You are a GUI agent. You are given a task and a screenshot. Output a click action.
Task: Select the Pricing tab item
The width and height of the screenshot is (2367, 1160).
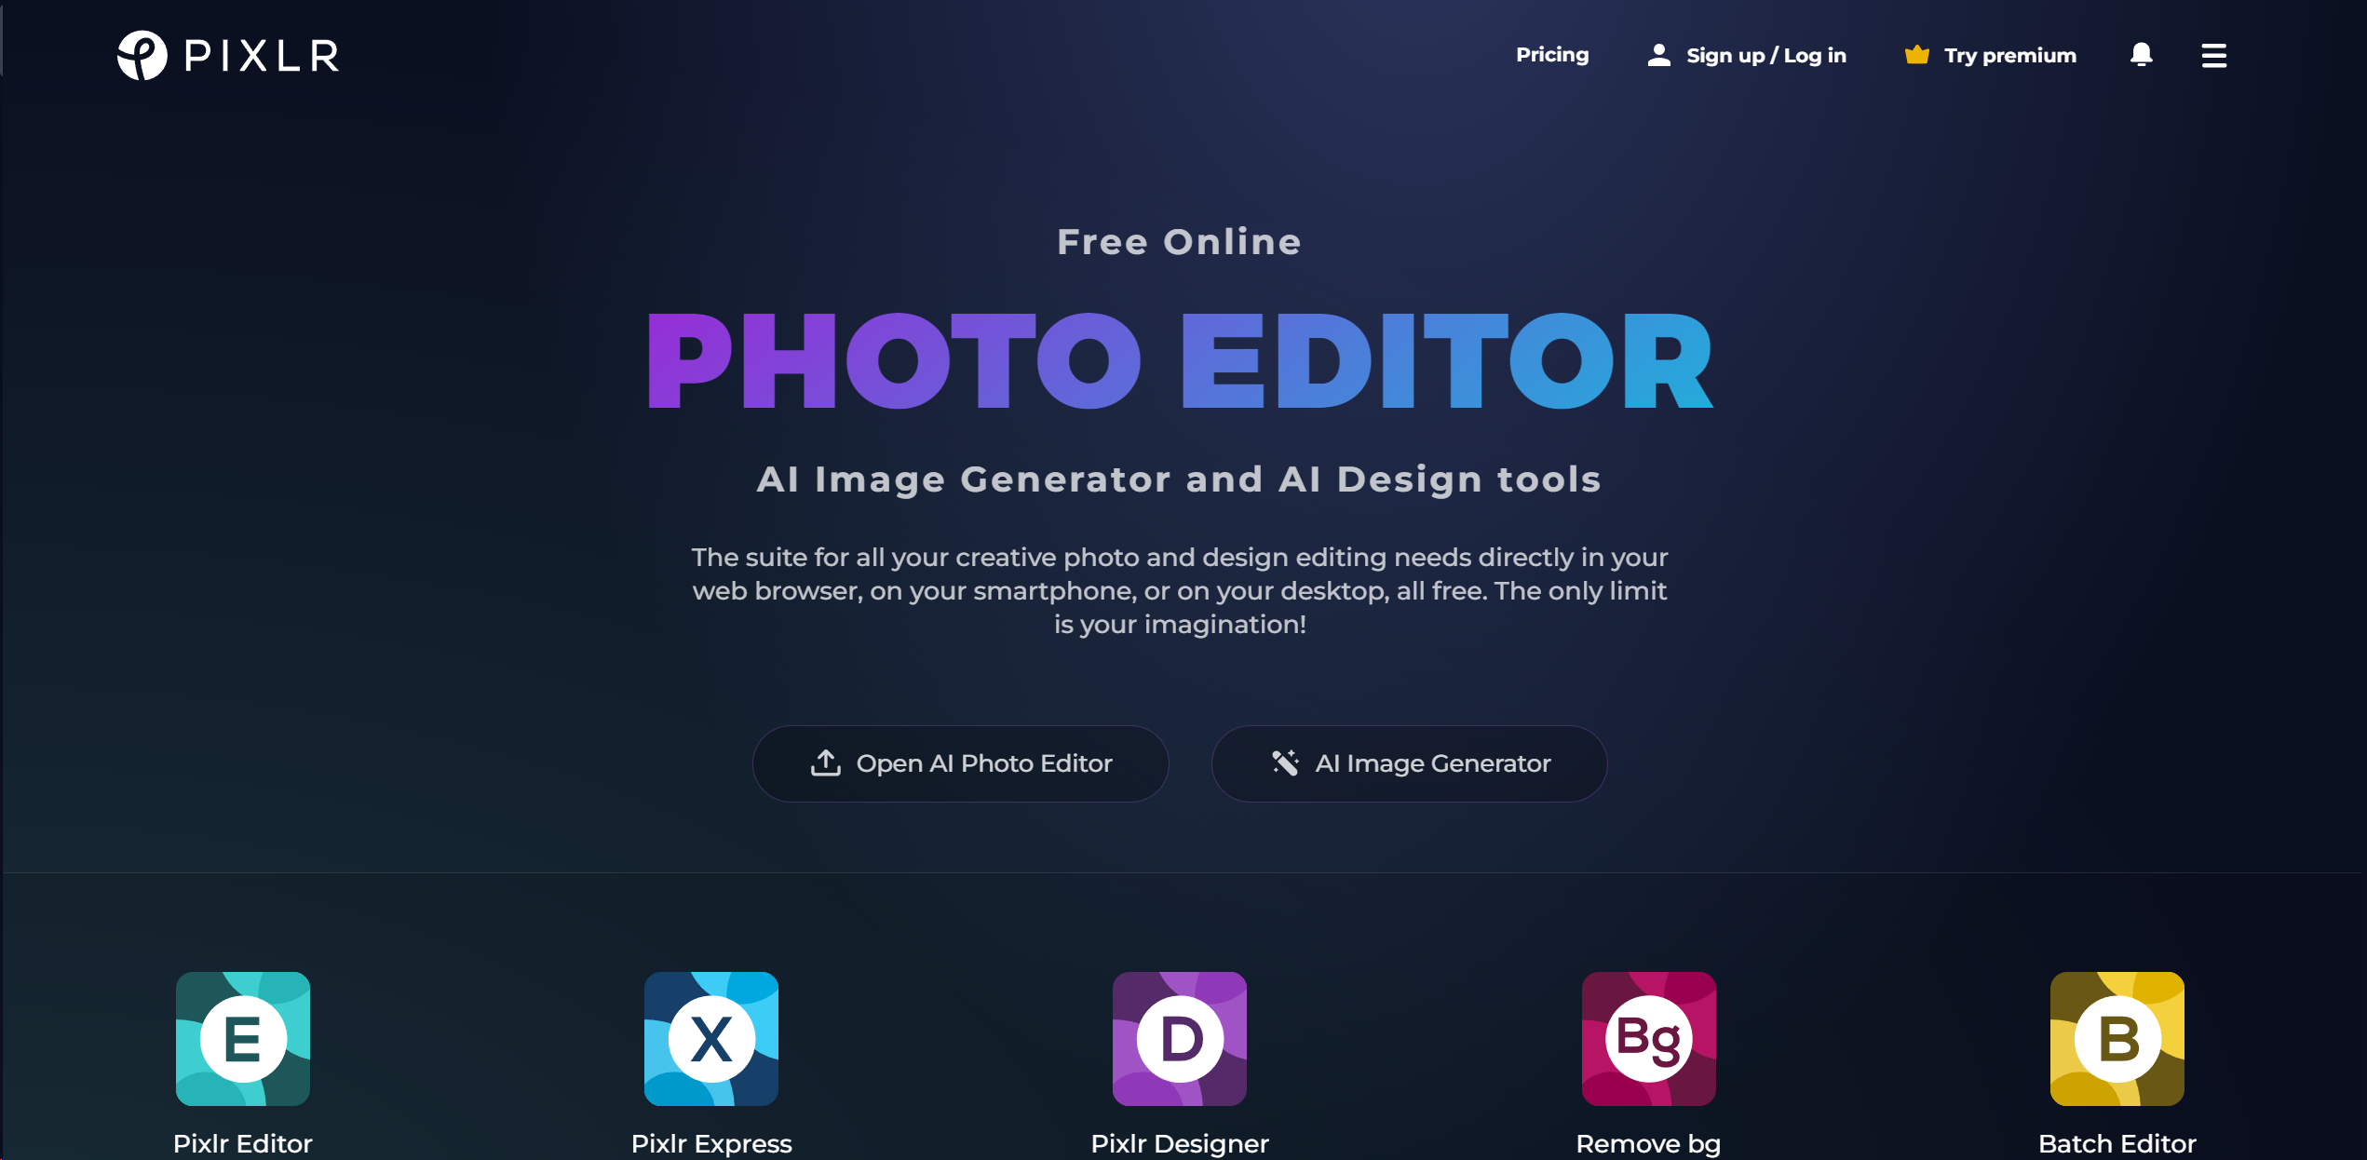pyautogui.click(x=1552, y=56)
